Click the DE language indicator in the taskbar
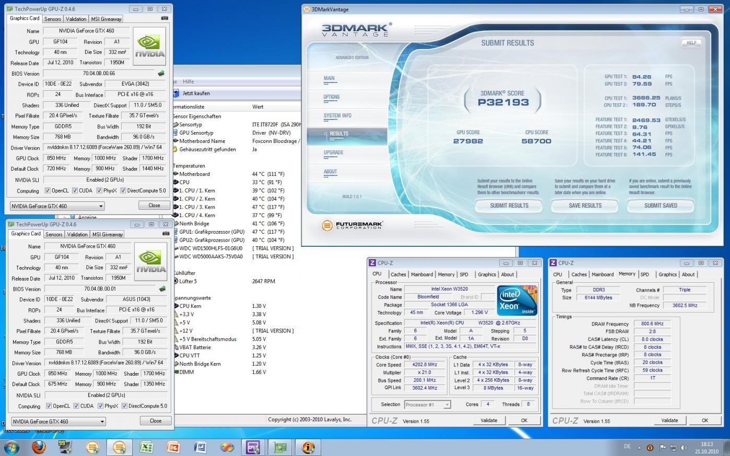The height and width of the screenshot is (456, 730). pos(627,447)
